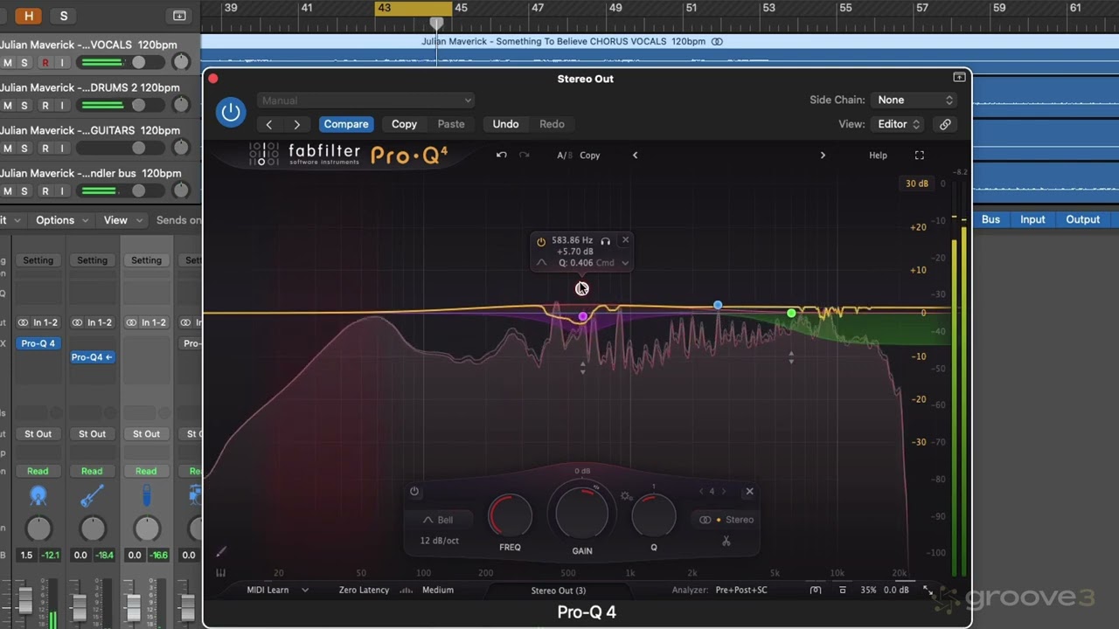Open the 30 dB display range selector
This screenshot has width=1119, height=629.
pyautogui.click(x=917, y=183)
